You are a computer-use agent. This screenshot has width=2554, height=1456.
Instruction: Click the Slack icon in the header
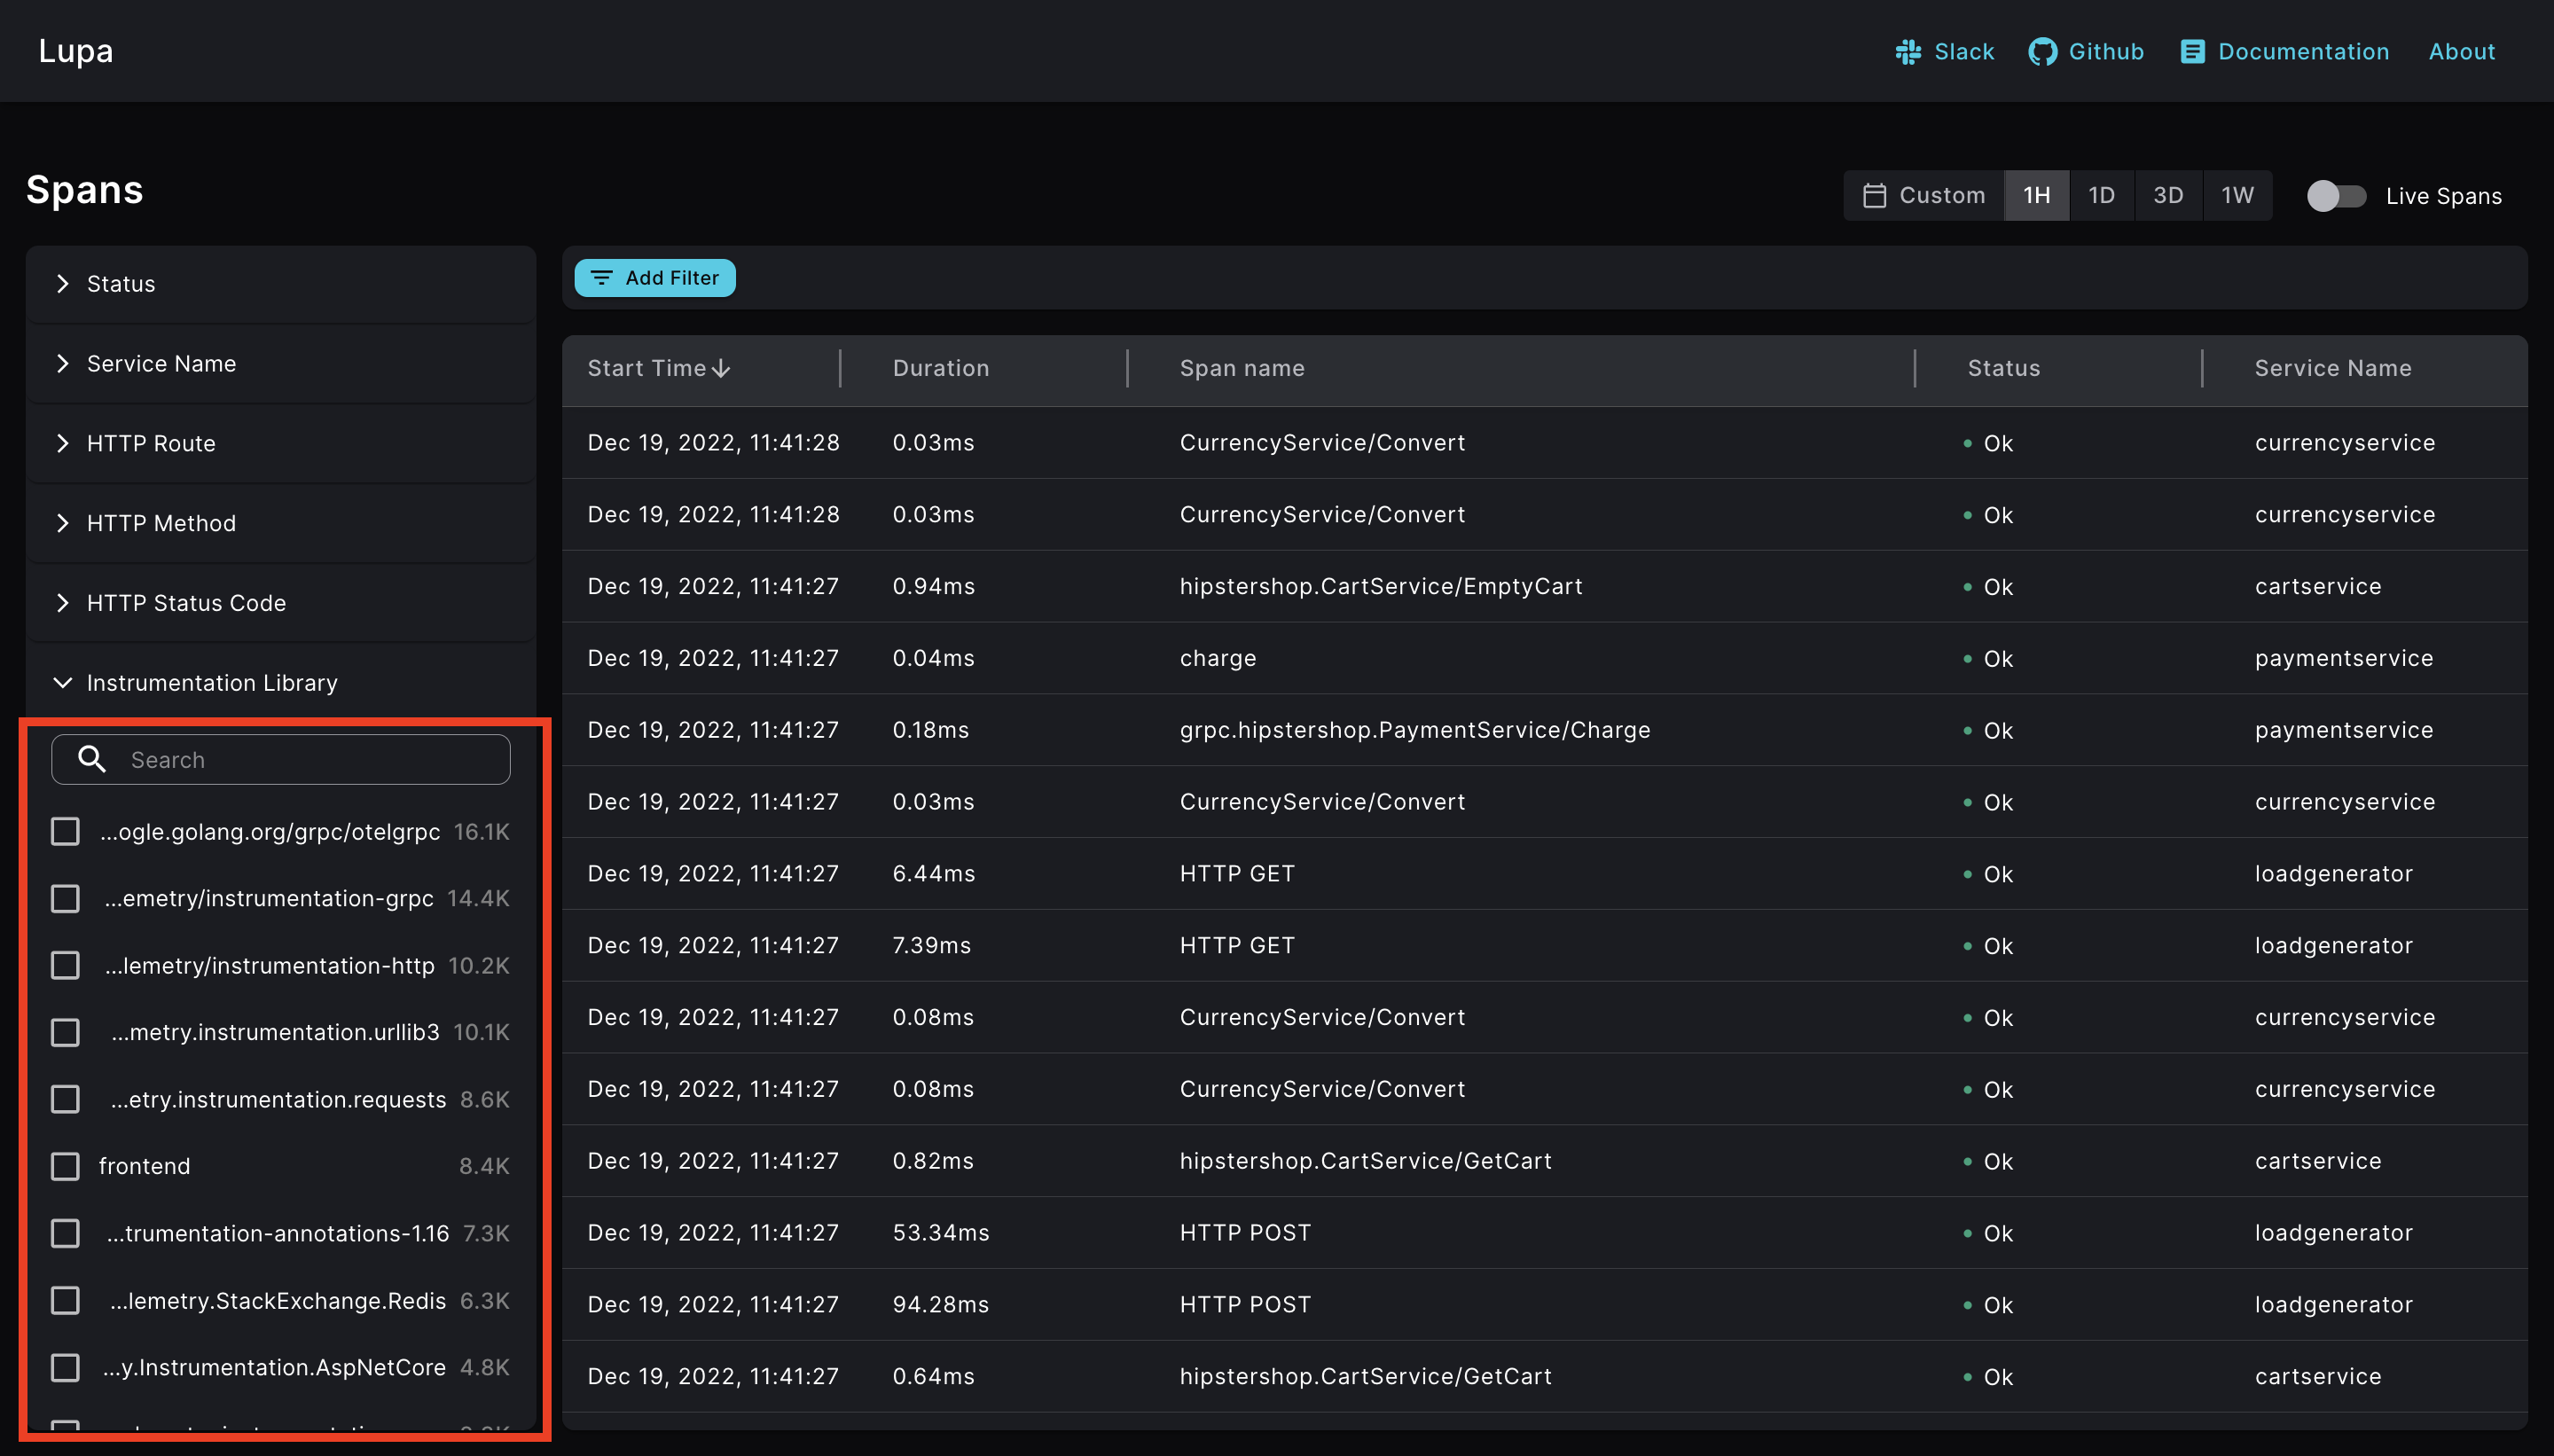click(x=1908, y=51)
